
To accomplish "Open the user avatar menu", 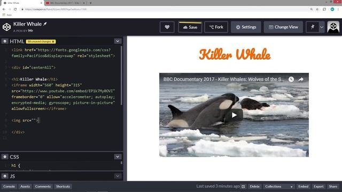I will click(333, 27).
